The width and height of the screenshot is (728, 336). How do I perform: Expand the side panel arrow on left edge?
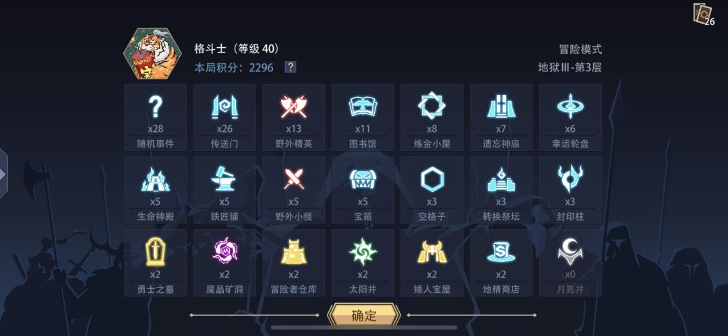(3, 174)
